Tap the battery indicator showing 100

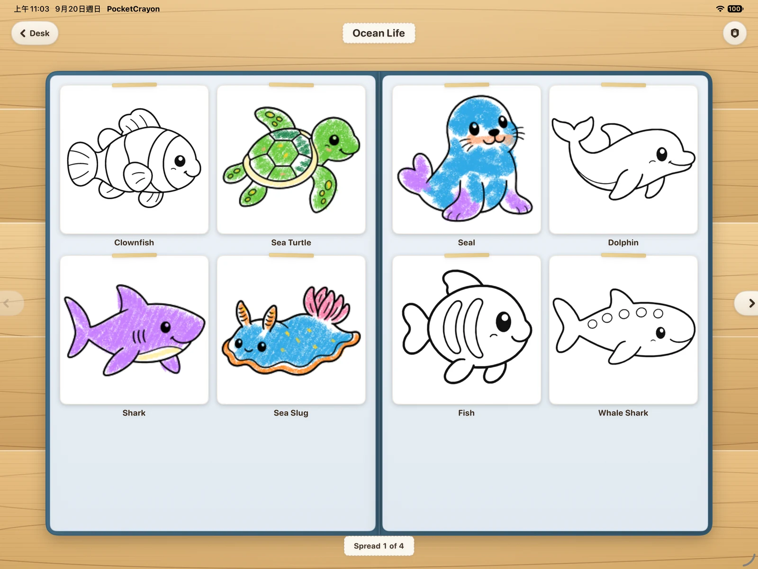[735, 9]
